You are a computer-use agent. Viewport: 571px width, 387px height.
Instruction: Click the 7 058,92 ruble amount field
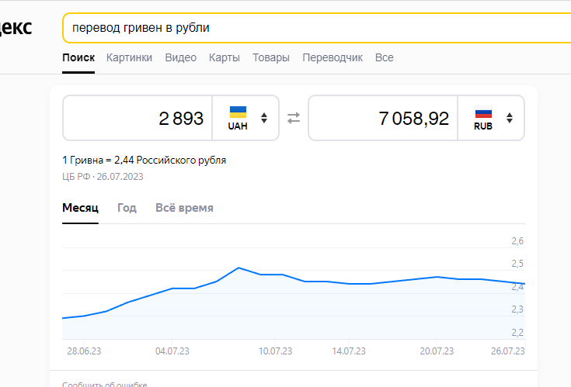pyautogui.click(x=383, y=118)
